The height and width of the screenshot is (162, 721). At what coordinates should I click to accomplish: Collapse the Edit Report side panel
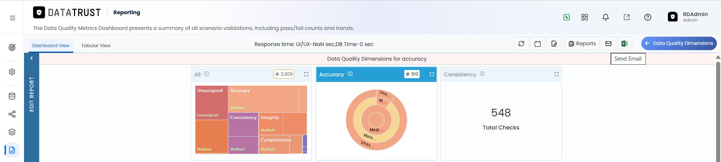32,58
